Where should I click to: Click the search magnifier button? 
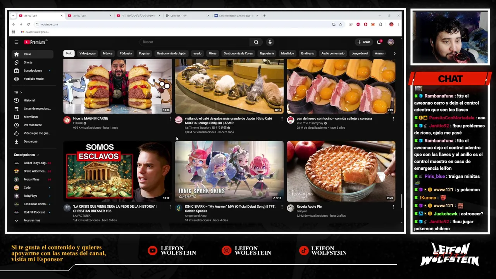(x=256, y=42)
